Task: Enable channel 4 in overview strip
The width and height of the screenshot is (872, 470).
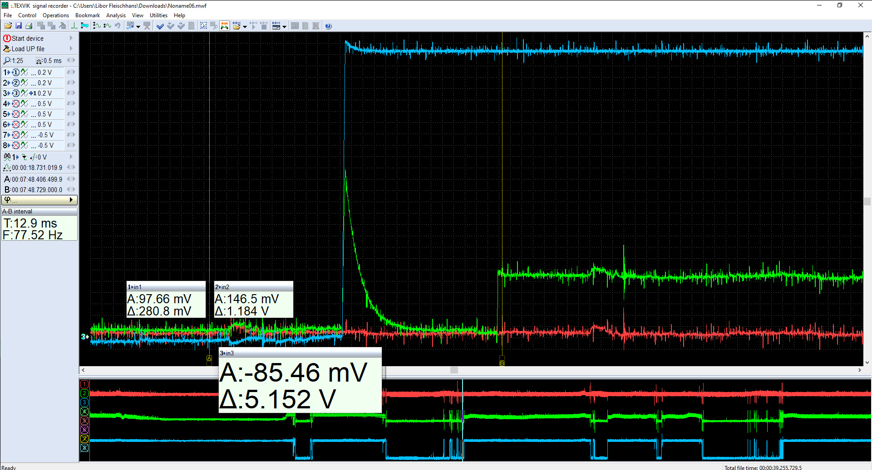Action: coord(84,412)
